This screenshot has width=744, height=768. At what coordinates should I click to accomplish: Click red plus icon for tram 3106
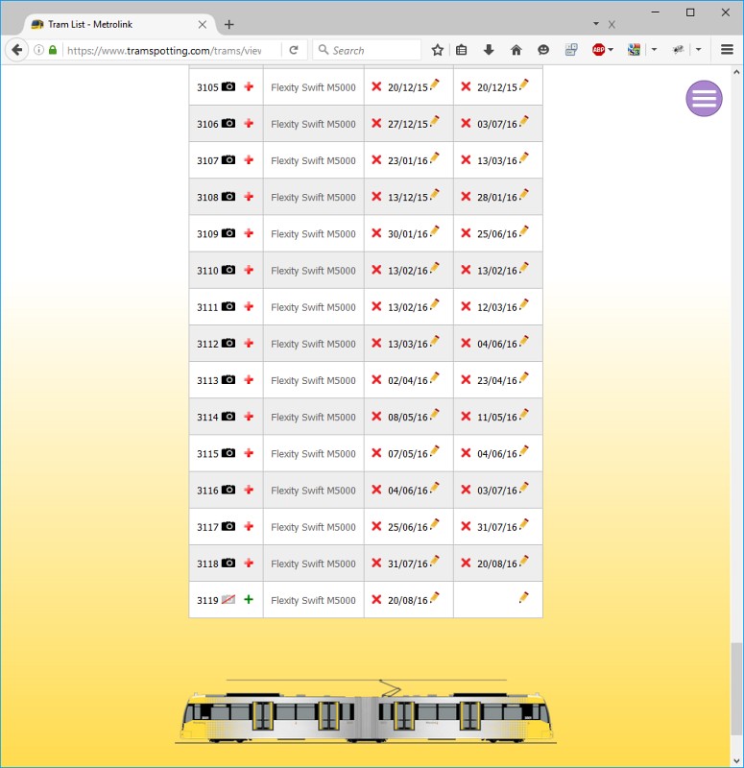[x=249, y=124]
